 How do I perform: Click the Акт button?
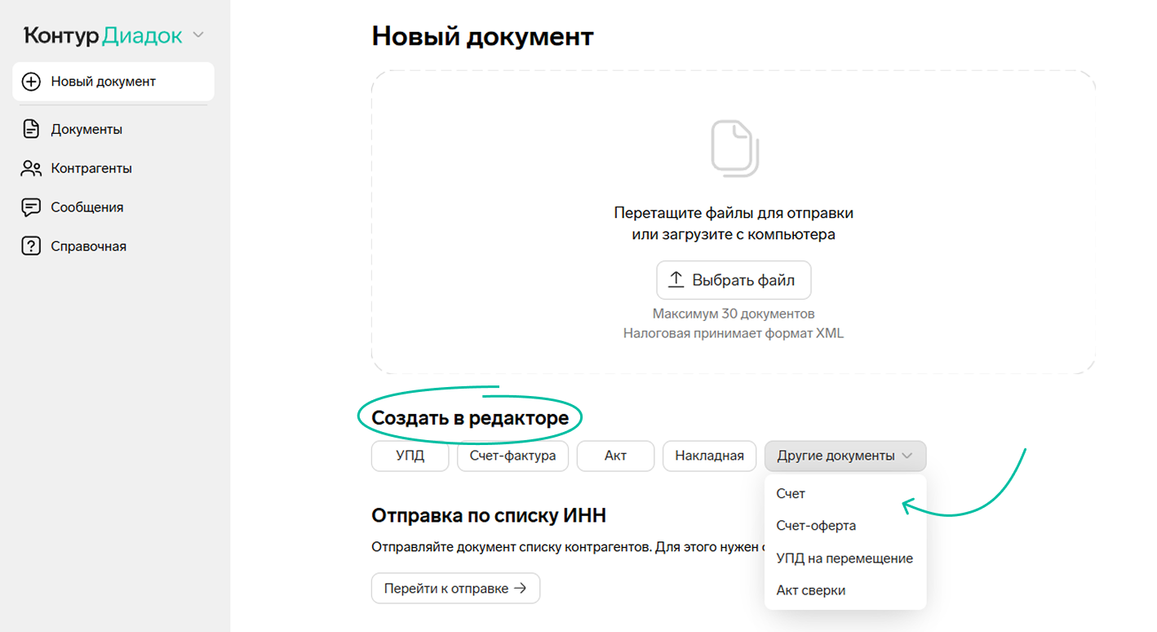point(615,456)
